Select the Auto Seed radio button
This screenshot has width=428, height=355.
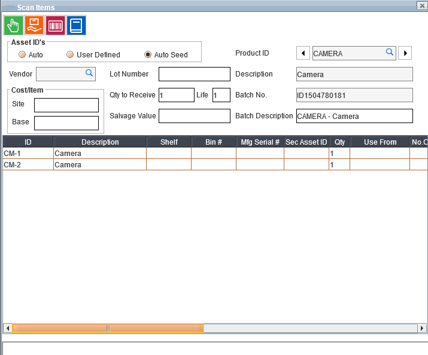click(x=148, y=55)
